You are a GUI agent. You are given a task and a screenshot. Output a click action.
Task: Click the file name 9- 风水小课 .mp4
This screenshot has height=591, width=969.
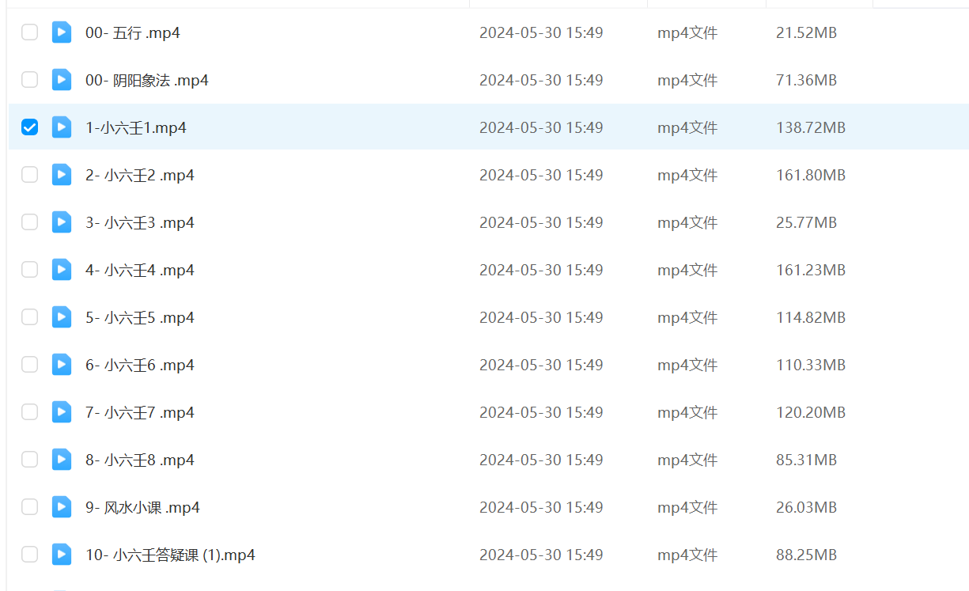[142, 507]
